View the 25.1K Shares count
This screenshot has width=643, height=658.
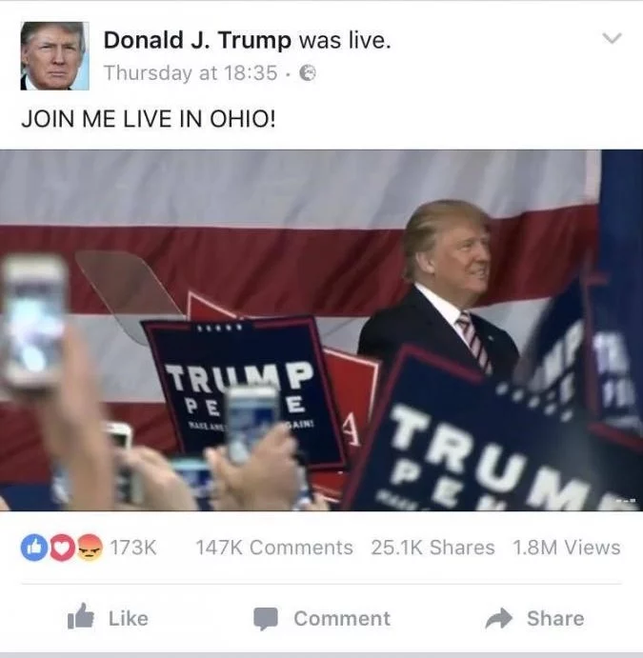[x=432, y=548]
